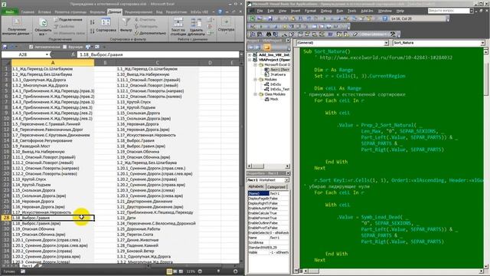Viewport: 490px width, 276px height.
Task: Open the Insert menu in VBA editor
Action: [x=296, y=11]
